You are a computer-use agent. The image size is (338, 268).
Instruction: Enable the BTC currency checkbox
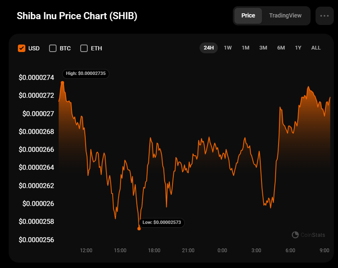coord(53,48)
